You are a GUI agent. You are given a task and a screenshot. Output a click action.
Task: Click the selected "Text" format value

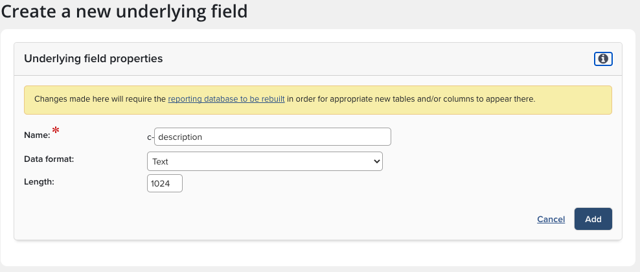161,161
